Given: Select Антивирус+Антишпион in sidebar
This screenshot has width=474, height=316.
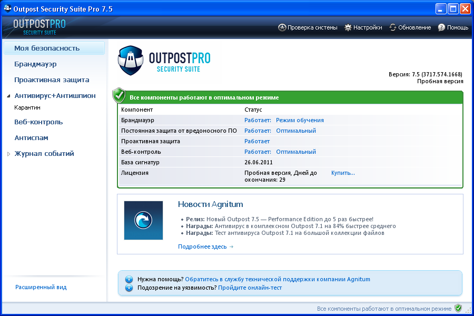Looking at the screenshot, I should pyautogui.click(x=55, y=95).
